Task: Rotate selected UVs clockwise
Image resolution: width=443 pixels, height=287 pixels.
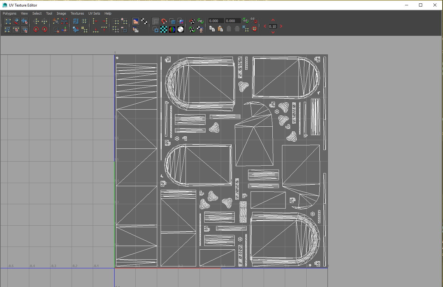Action: click(x=45, y=30)
